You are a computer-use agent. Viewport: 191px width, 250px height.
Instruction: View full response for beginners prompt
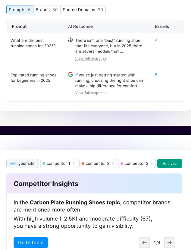[x=91, y=93]
